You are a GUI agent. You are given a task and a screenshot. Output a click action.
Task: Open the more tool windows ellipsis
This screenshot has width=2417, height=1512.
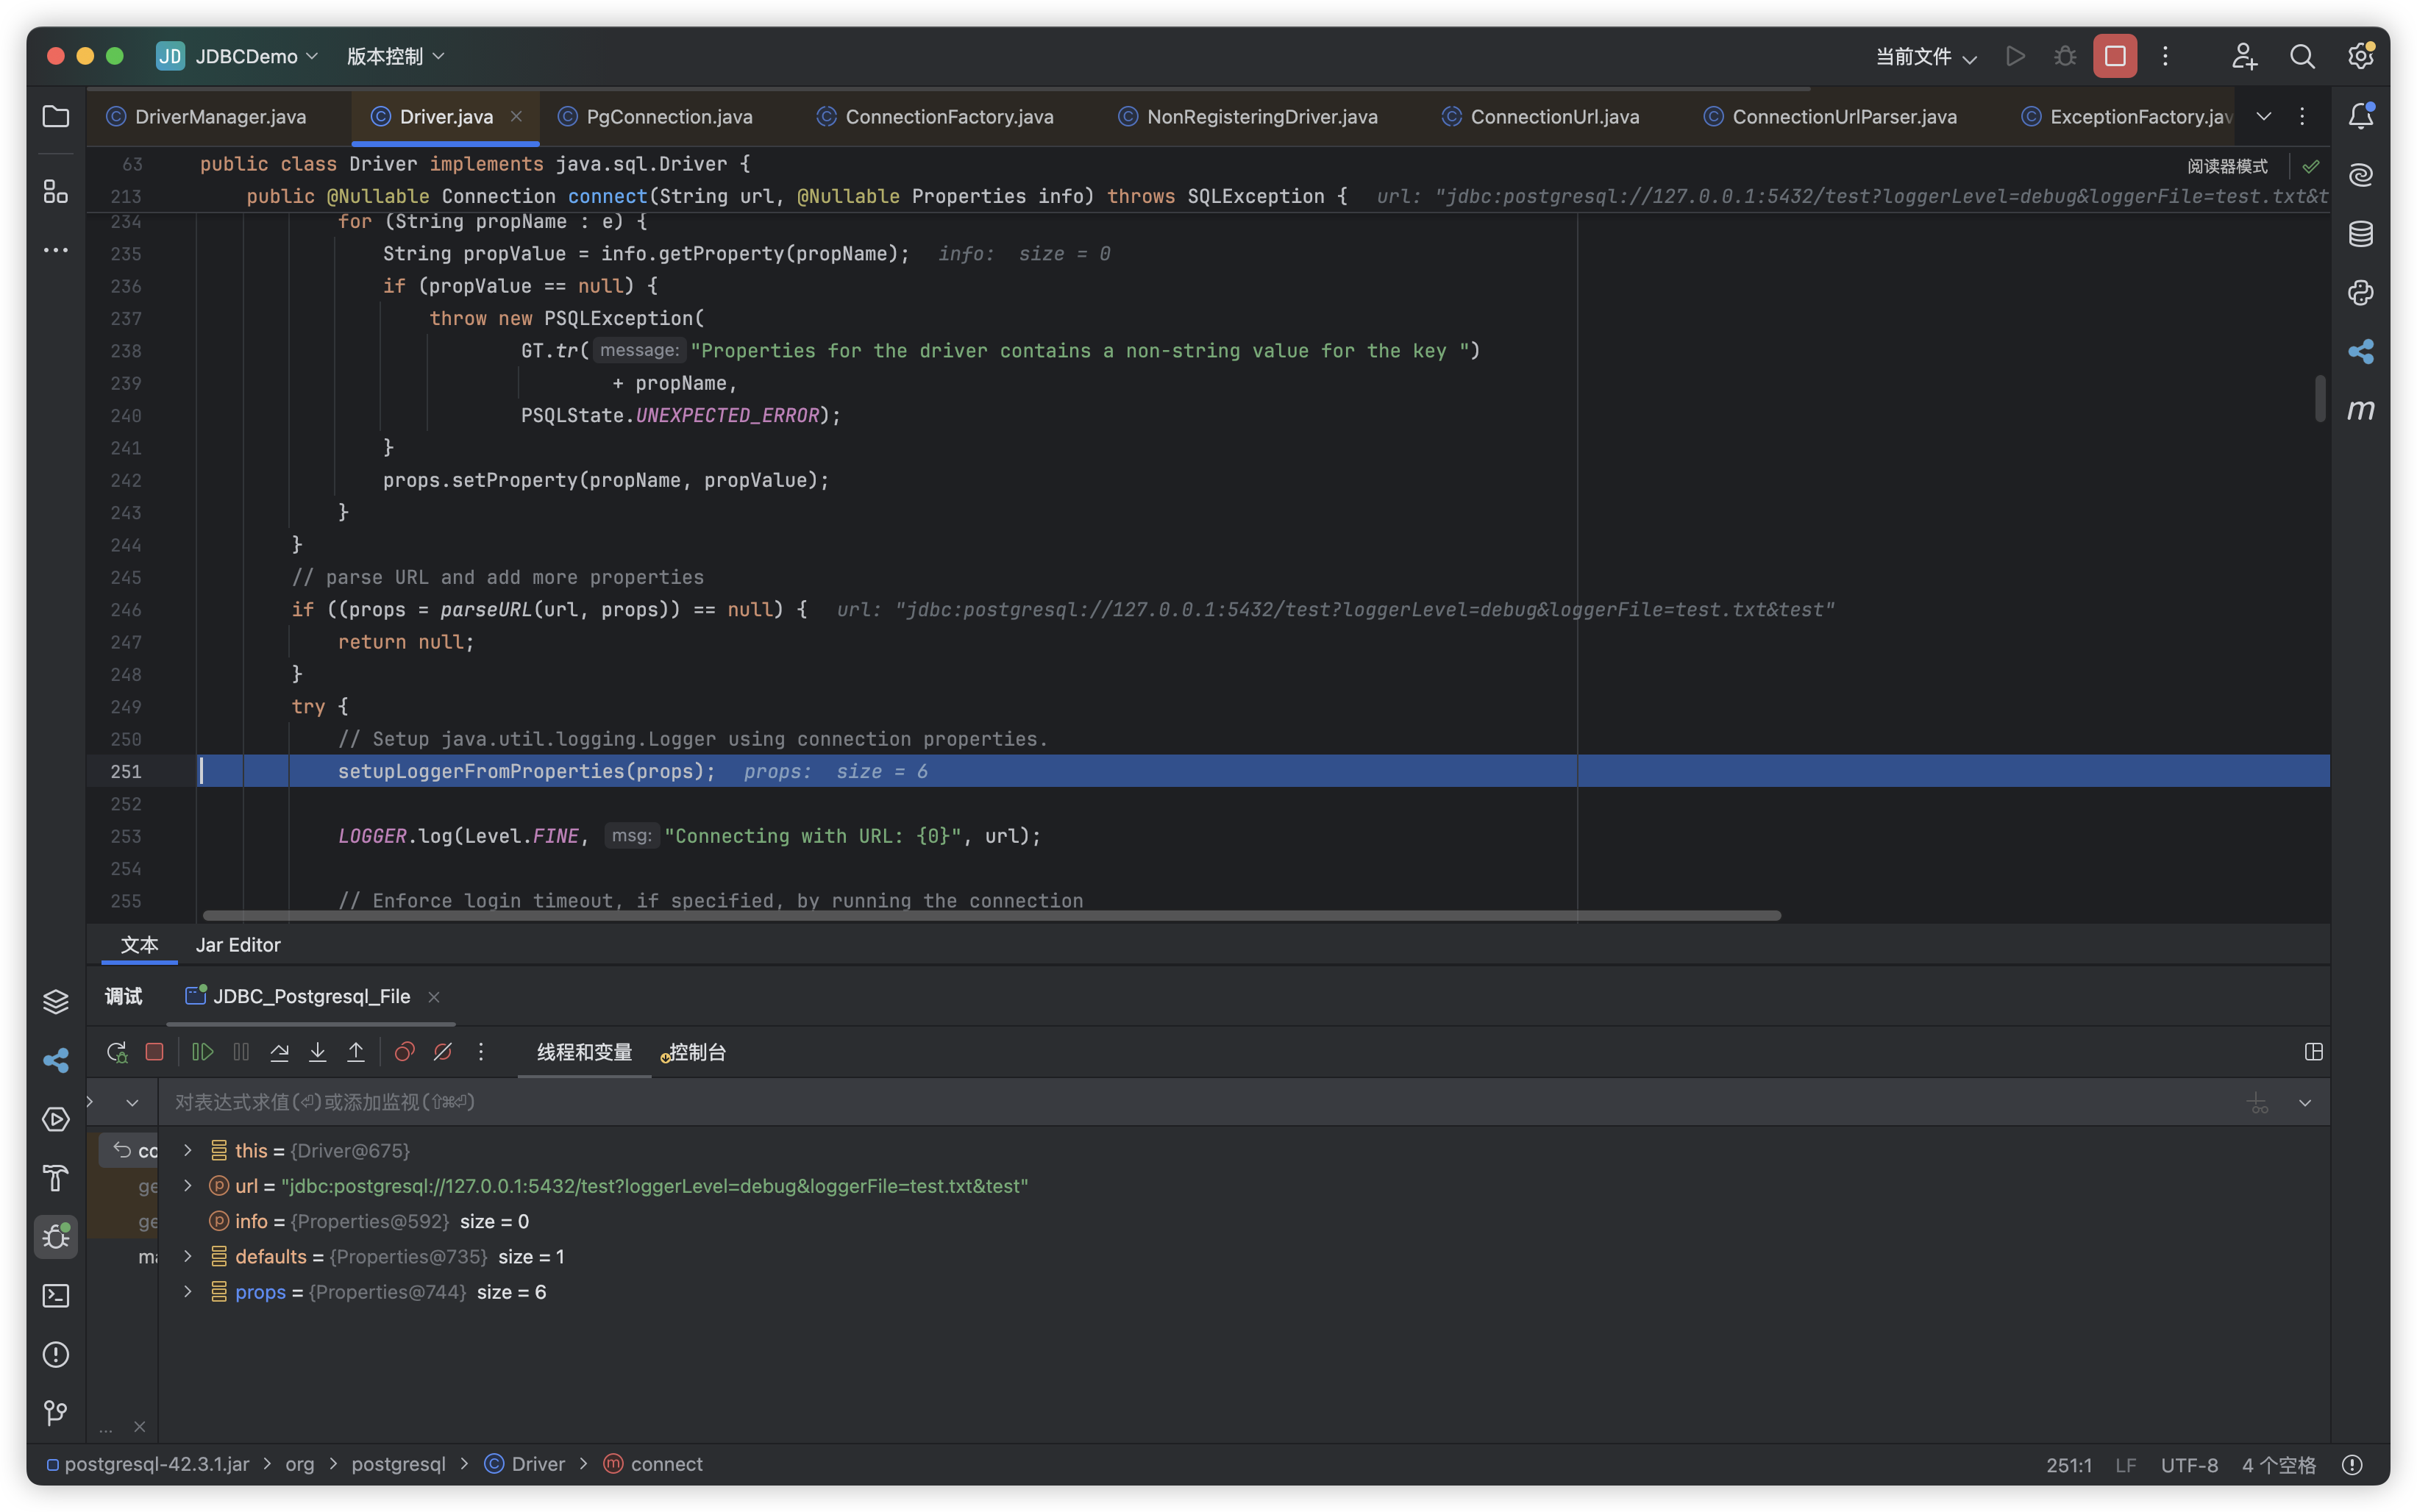pyautogui.click(x=56, y=249)
